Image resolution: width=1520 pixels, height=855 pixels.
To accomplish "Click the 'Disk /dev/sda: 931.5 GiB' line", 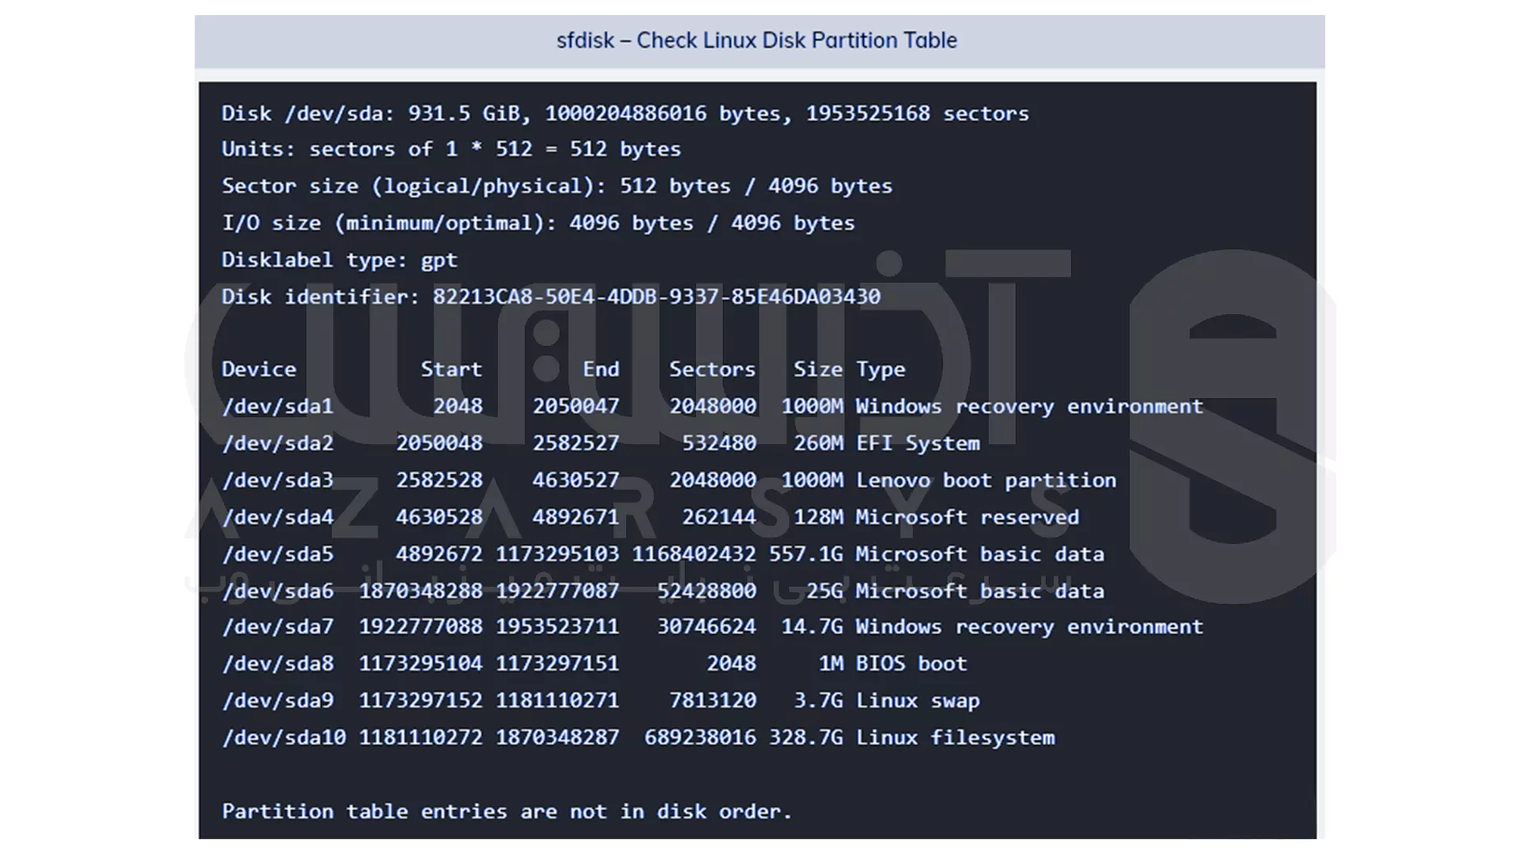I will coord(625,113).
